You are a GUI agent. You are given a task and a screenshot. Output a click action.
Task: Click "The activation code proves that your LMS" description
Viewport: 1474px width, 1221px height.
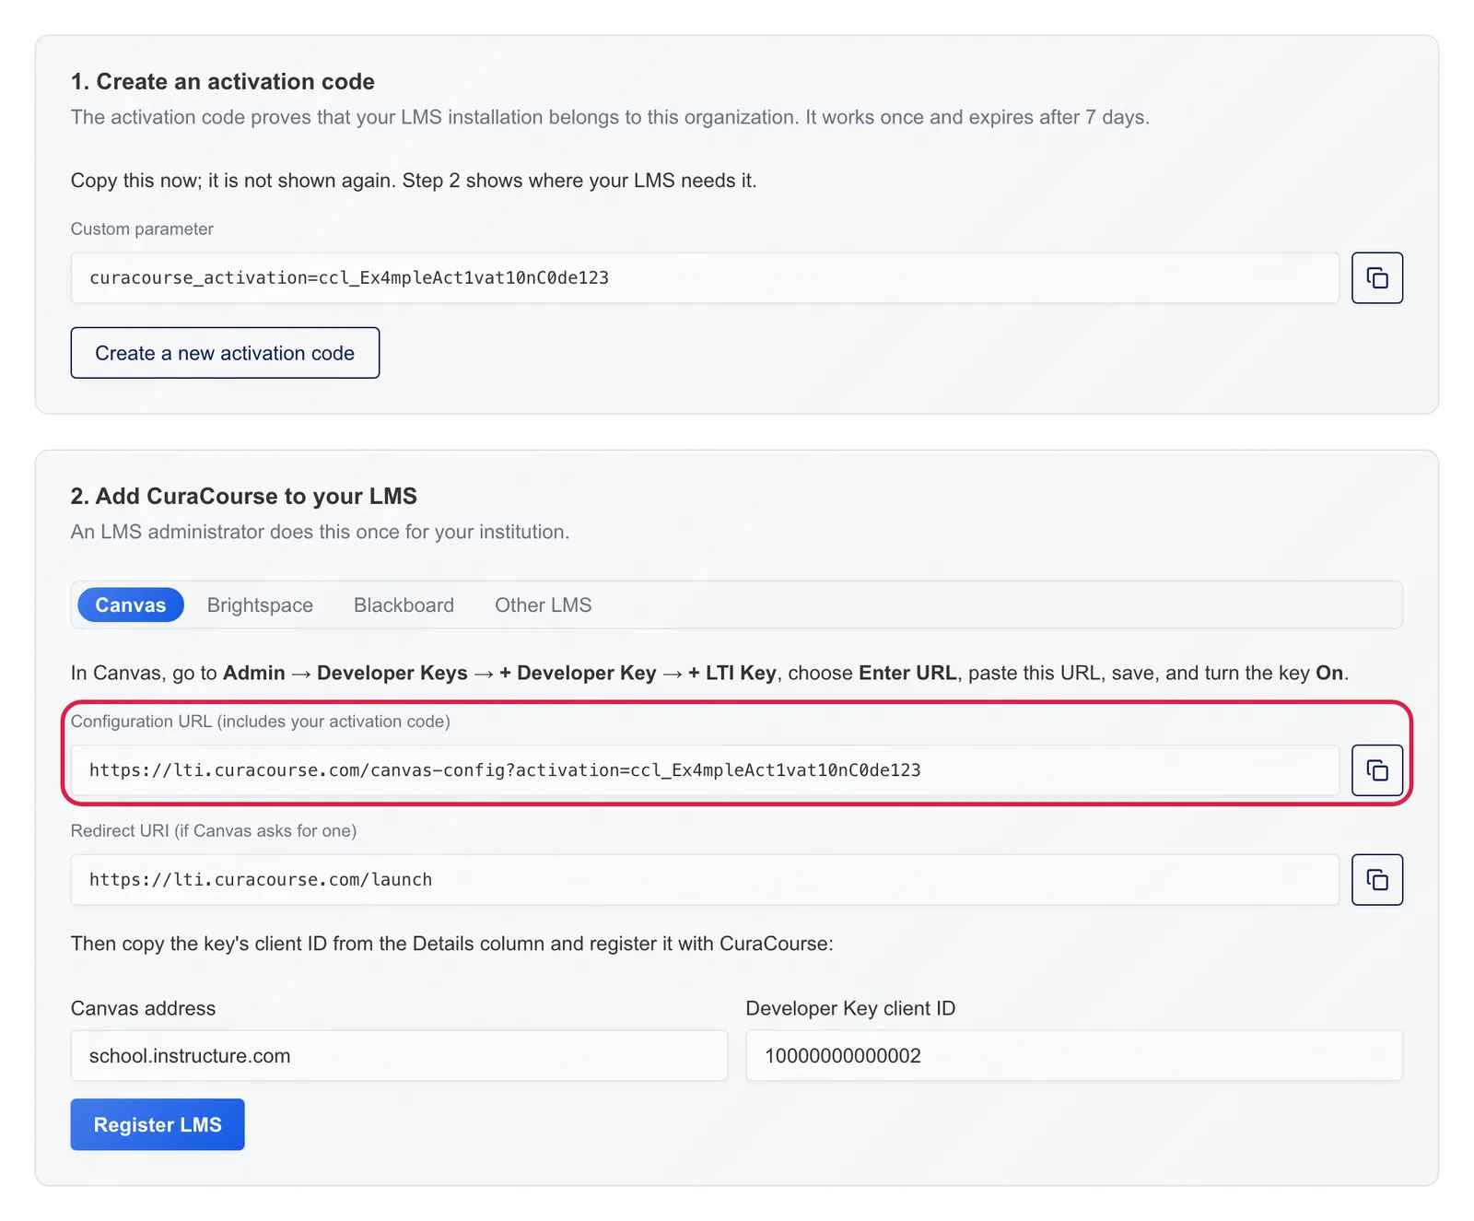[610, 118]
